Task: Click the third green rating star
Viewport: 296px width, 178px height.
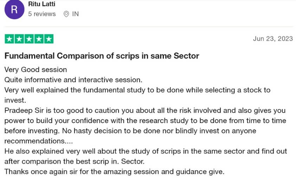Action: 29,39
